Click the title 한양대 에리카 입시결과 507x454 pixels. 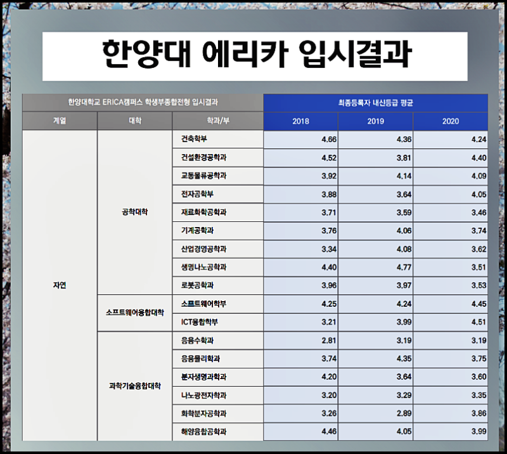tap(257, 55)
